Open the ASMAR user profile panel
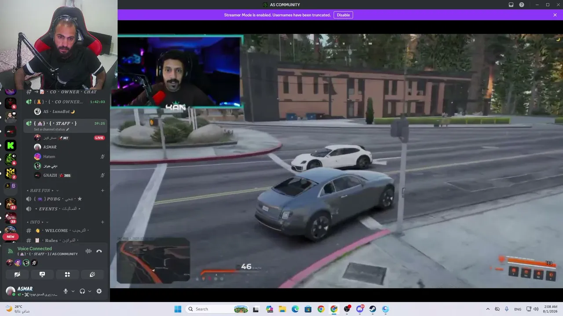 32,291
